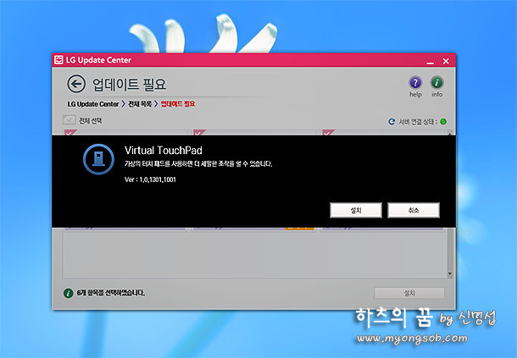The image size is (517, 358).
Task: Click the LG Update Center title icon
Action: [58, 60]
